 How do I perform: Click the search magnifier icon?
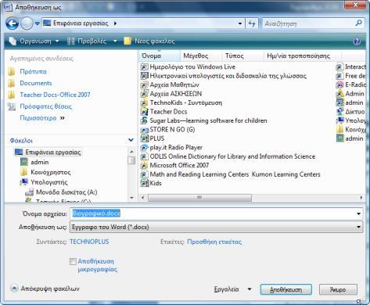click(359, 23)
